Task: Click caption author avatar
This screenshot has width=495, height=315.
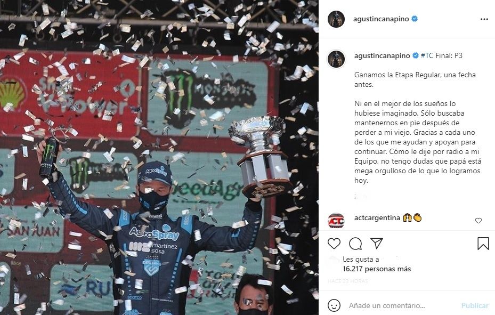Action: coord(336,59)
